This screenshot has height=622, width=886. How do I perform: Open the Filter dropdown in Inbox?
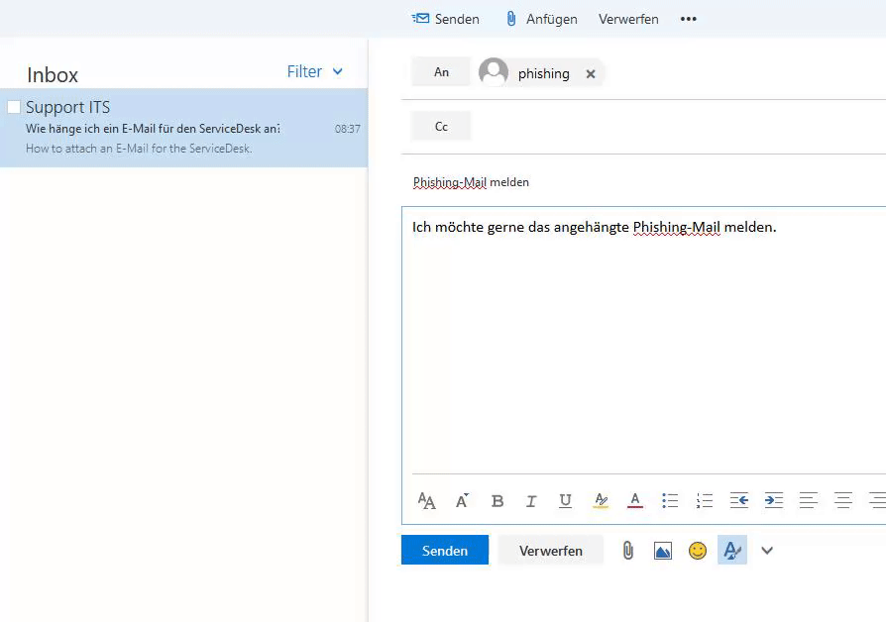coord(314,72)
